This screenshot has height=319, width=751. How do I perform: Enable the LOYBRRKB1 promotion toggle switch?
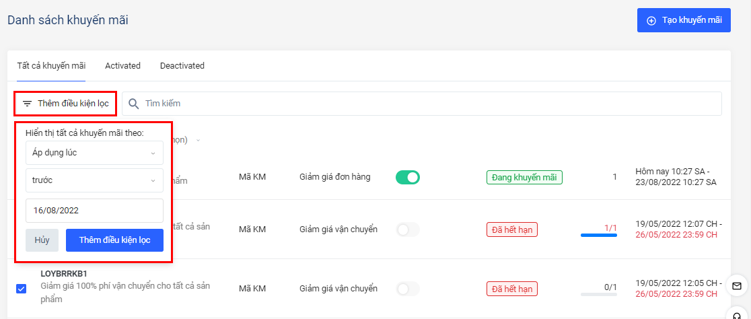[x=407, y=289]
